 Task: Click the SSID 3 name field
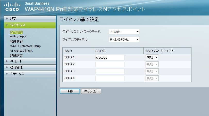pos(110,71)
